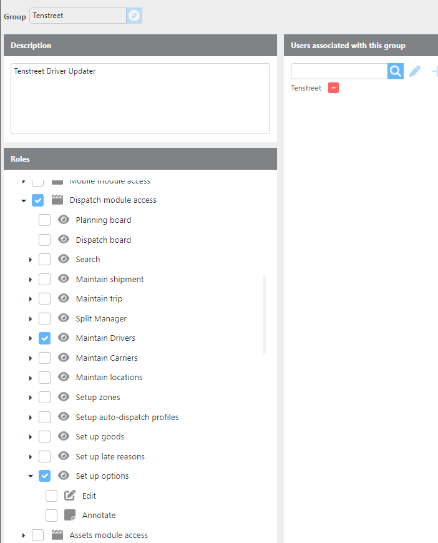Image resolution: width=438 pixels, height=543 pixels.
Task: Click the Edit pencil-square icon under Set up options
Action: 70,496
